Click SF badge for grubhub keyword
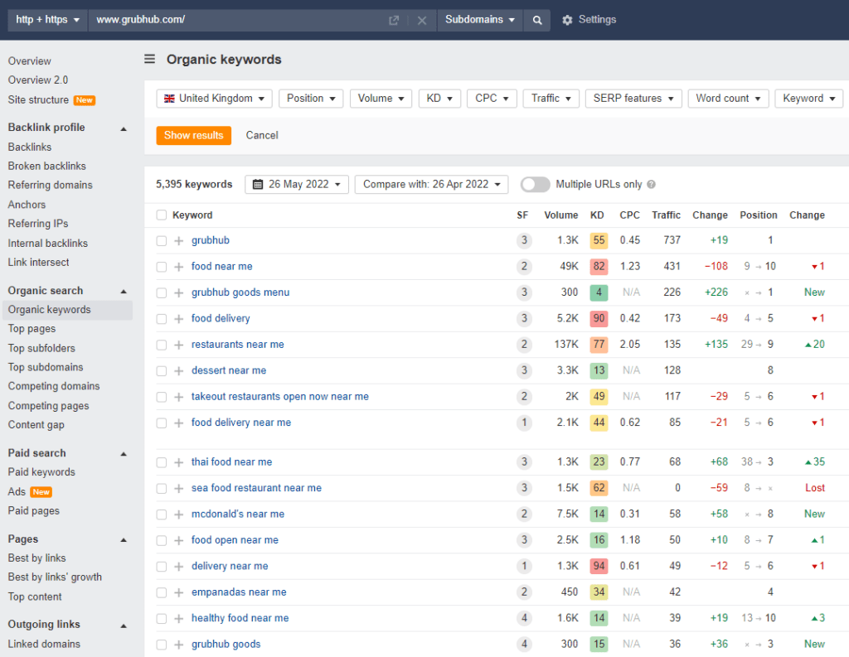 tap(524, 240)
